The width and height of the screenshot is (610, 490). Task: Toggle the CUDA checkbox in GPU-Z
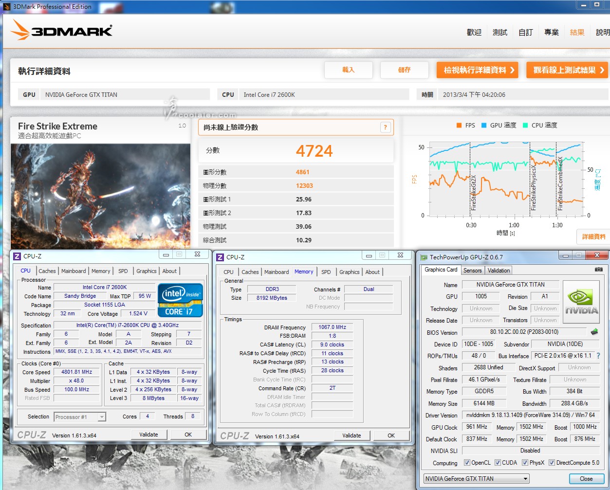click(498, 463)
